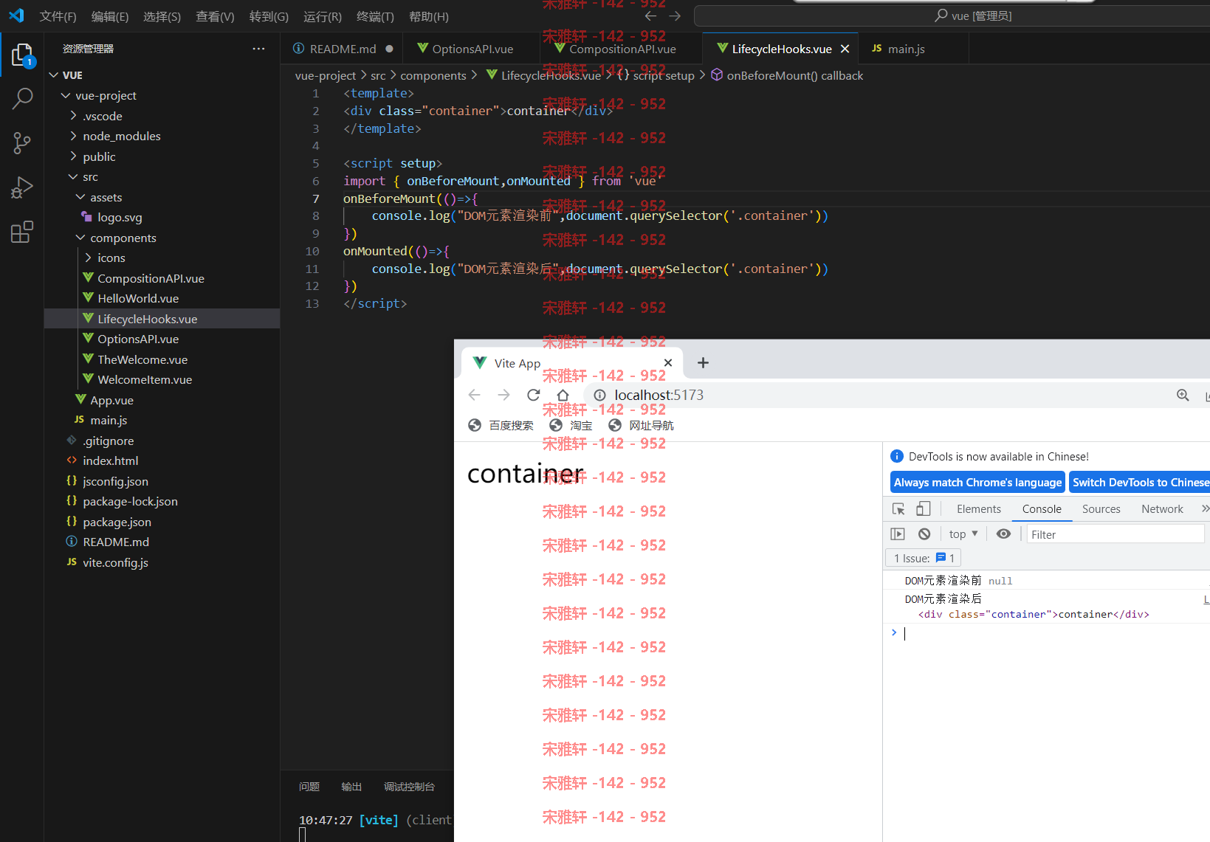This screenshot has width=1210, height=842.
Task: Collapse the vue-project folder
Action: point(66,95)
